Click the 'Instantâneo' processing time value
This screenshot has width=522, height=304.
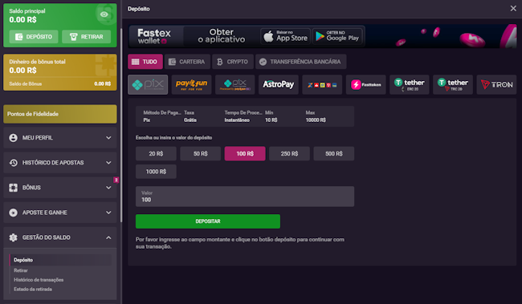click(x=237, y=120)
